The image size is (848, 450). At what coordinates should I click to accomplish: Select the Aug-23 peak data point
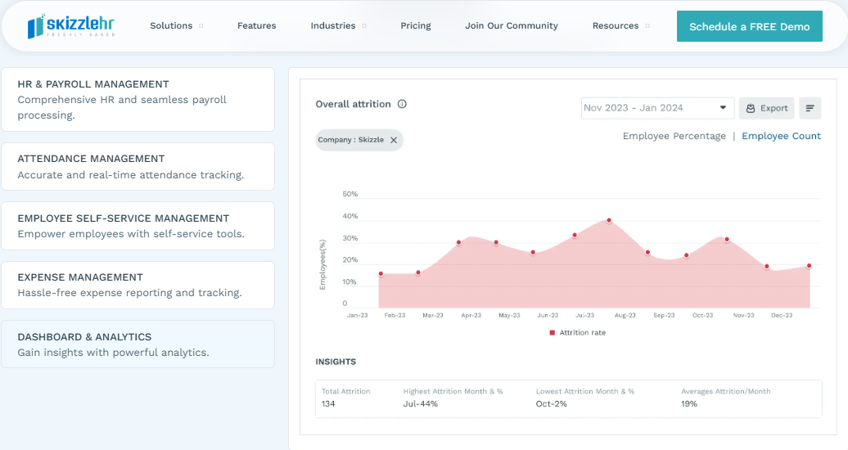click(x=609, y=221)
